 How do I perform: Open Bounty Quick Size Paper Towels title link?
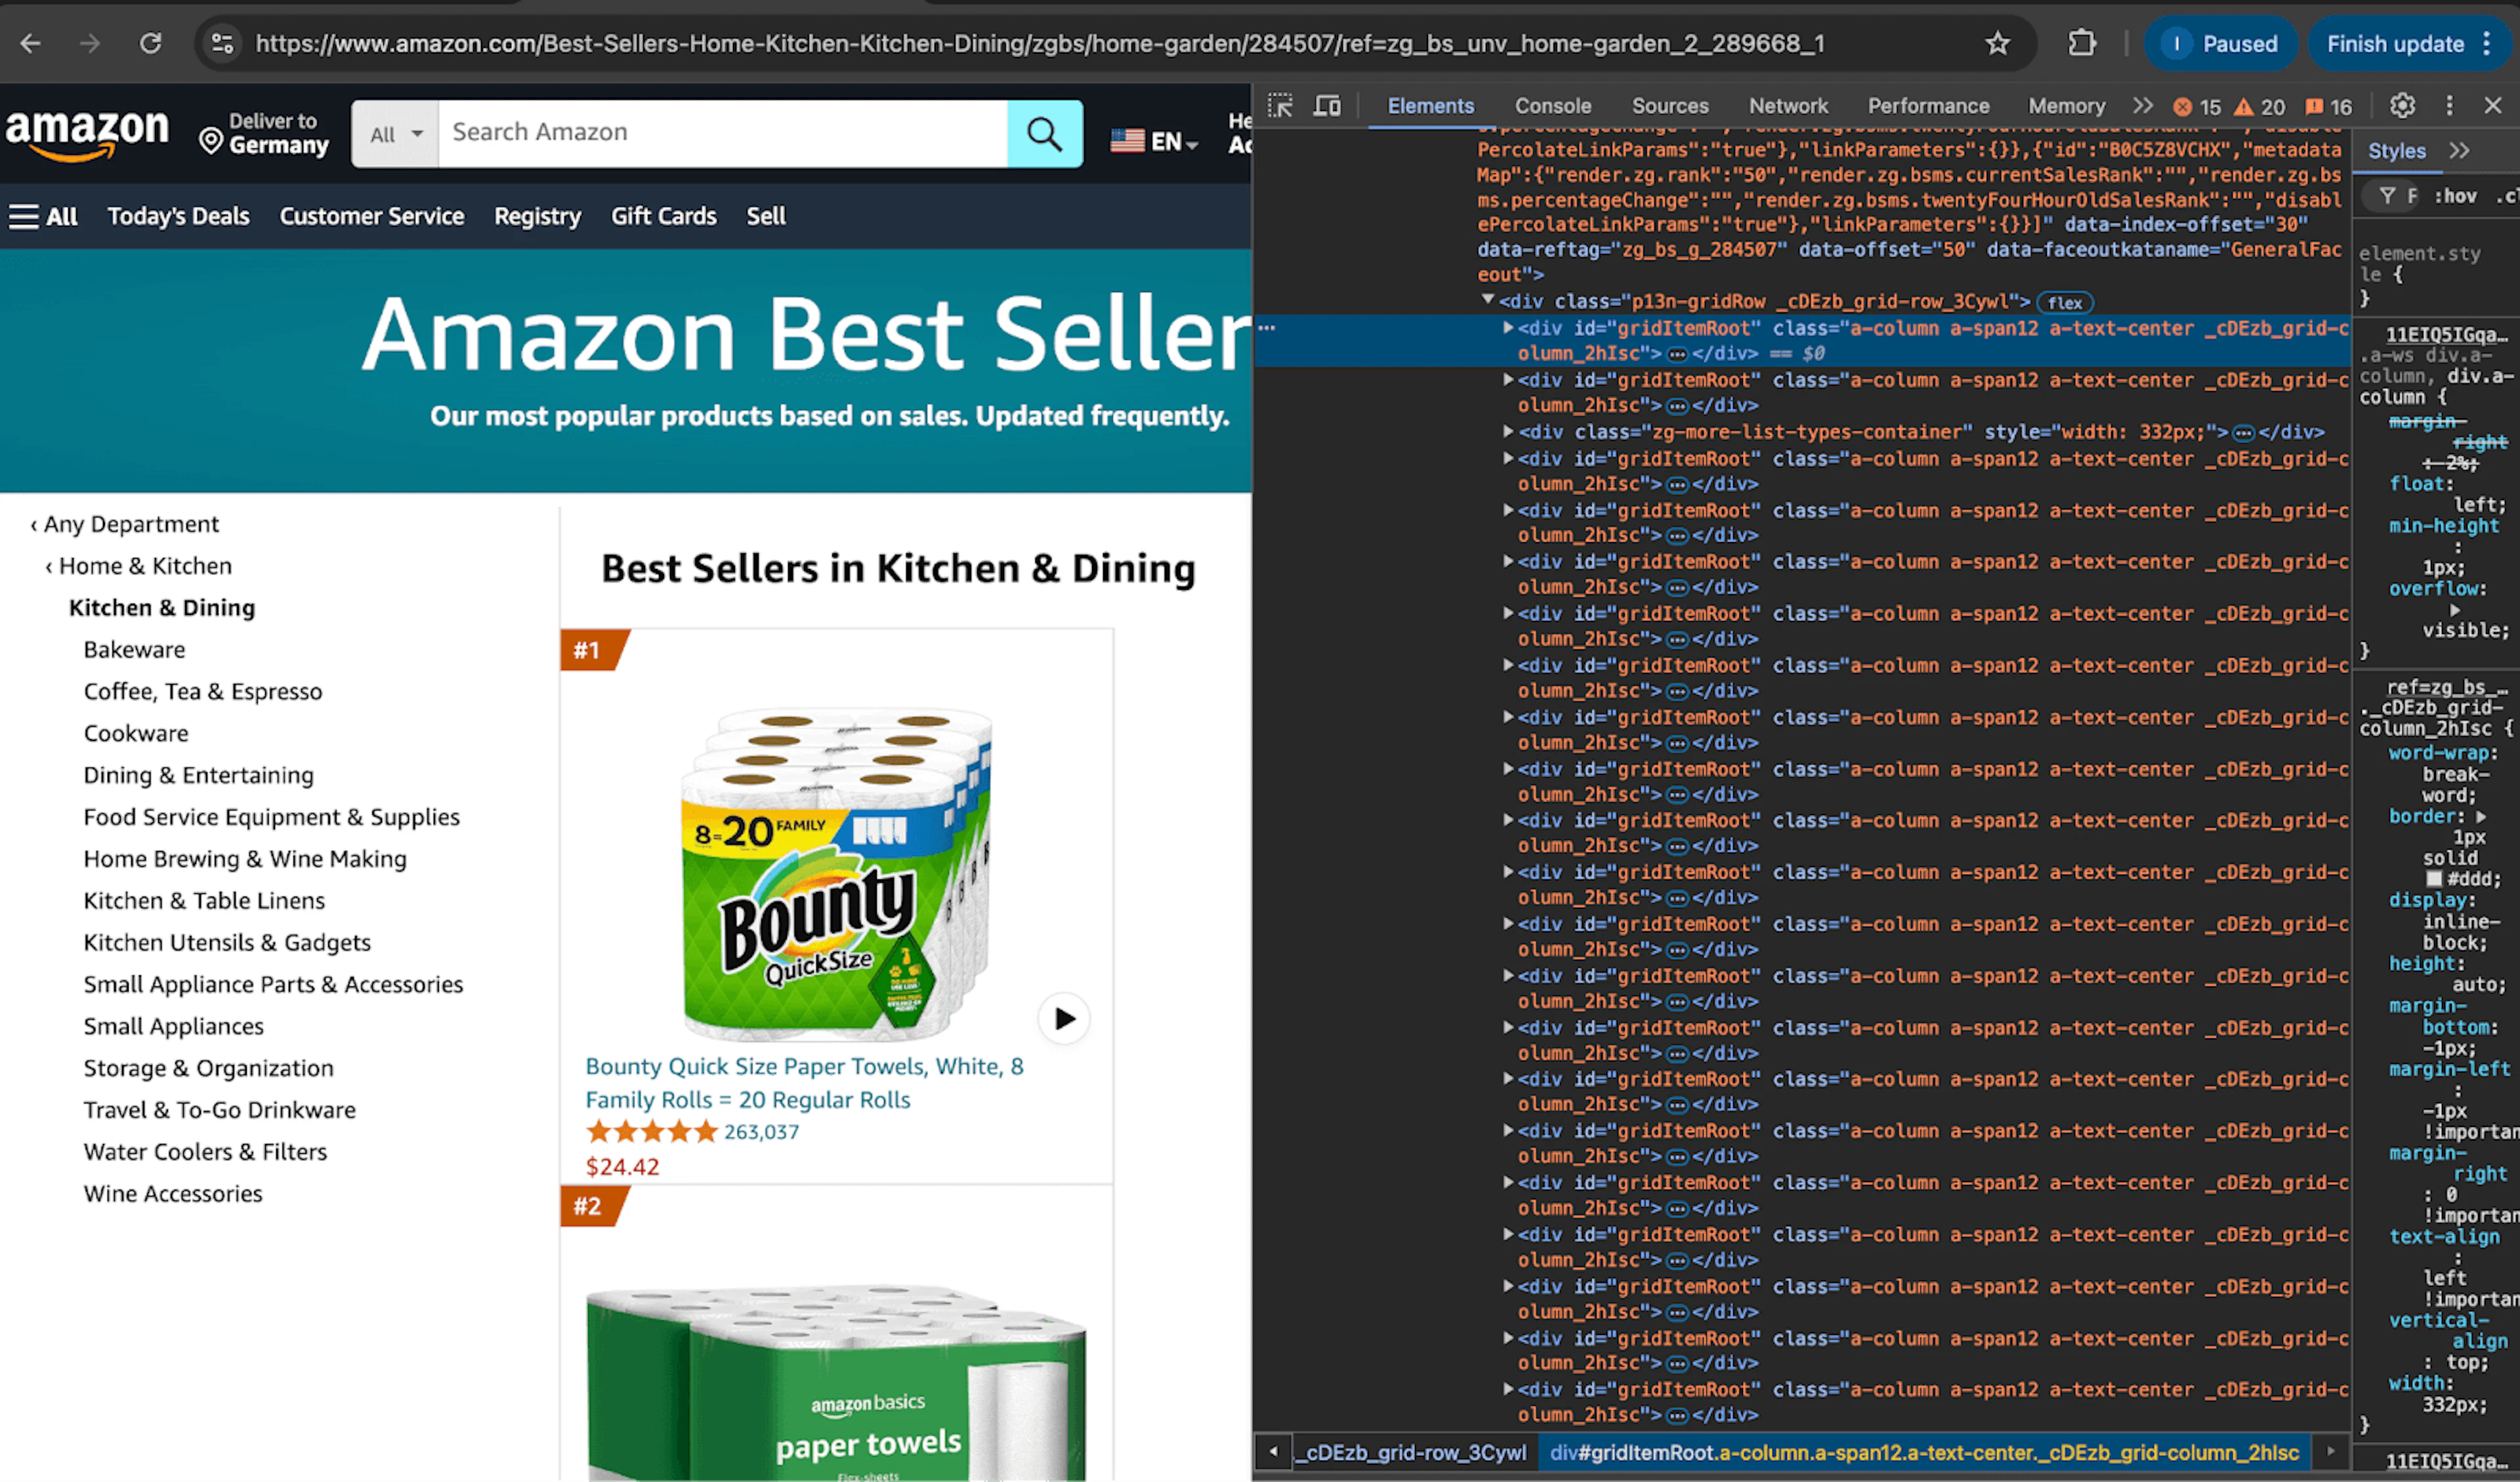click(x=804, y=1083)
